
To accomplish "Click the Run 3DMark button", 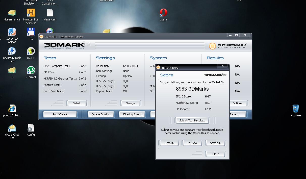I will click(x=60, y=114).
